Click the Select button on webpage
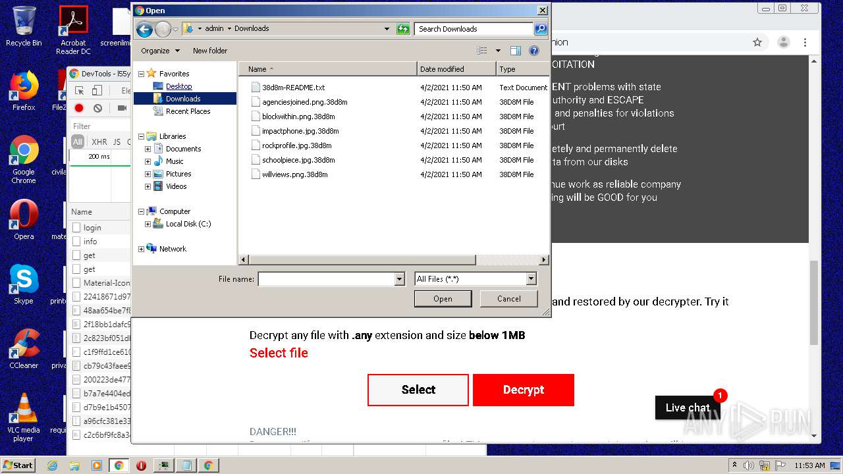Screen dimensions: 843x474 pyautogui.click(x=418, y=390)
